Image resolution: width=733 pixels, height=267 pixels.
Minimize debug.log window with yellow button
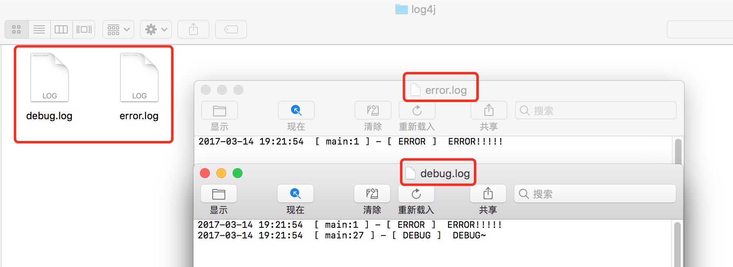221,173
